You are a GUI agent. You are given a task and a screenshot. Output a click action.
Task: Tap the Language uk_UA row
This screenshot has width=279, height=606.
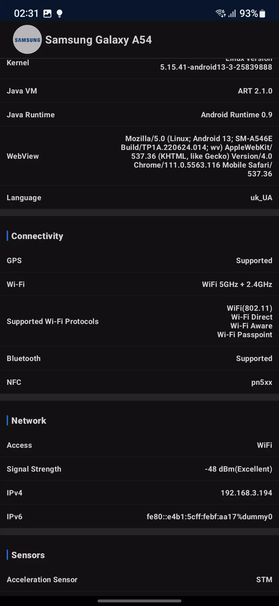pos(139,198)
